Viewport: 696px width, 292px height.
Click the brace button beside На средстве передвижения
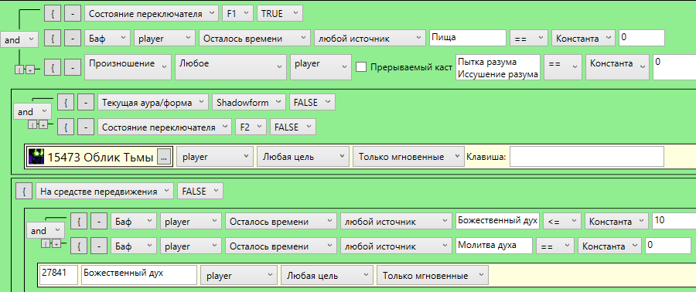tap(24, 192)
